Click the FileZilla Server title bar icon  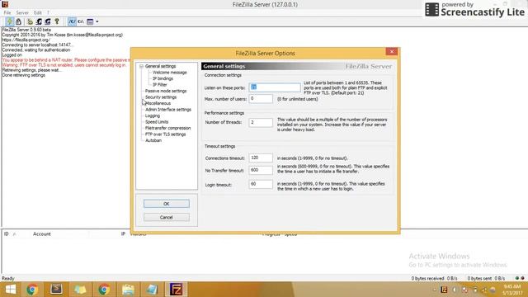(x=5, y=4)
